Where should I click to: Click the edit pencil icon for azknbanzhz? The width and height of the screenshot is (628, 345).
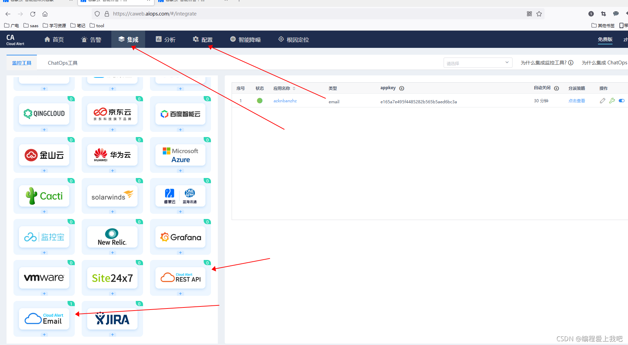click(x=602, y=101)
